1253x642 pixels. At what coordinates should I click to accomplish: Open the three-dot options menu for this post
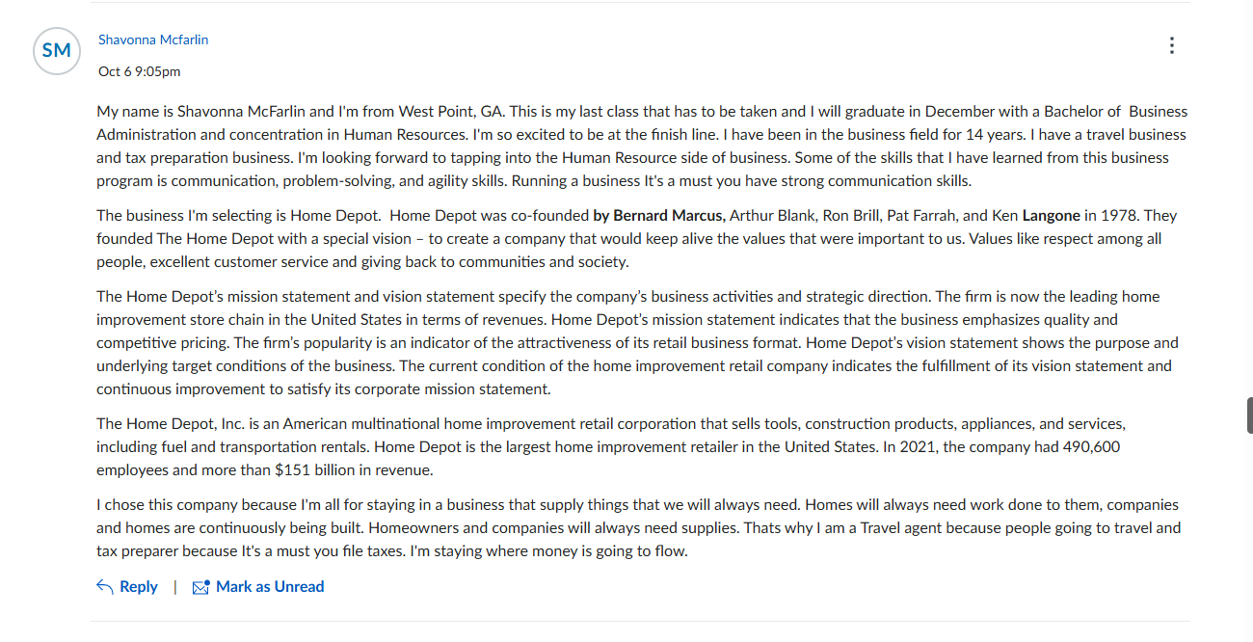point(1171,45)
